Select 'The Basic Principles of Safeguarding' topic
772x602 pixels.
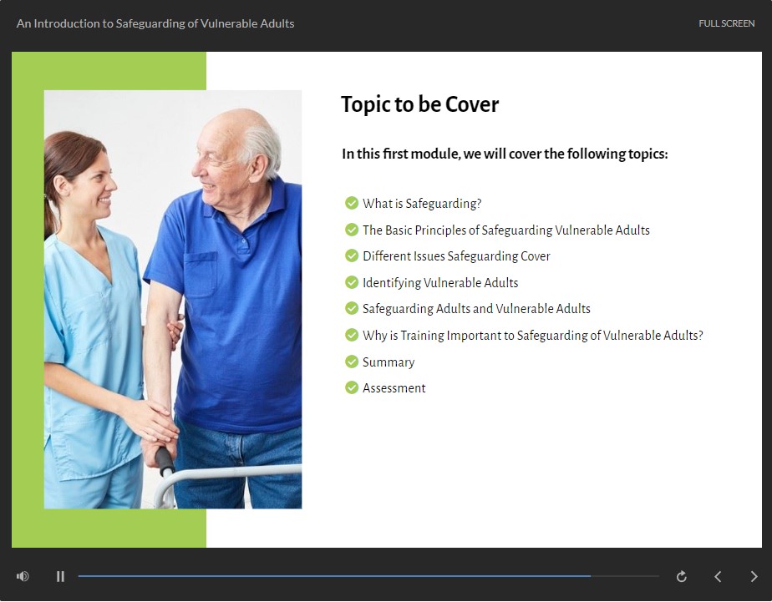coord(505,230)
